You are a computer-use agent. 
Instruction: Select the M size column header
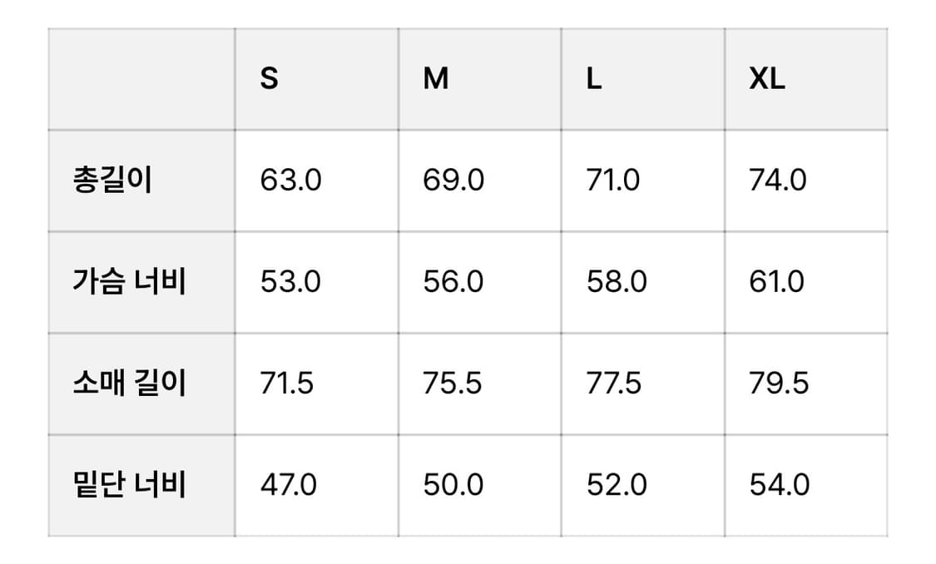point(436,79)
